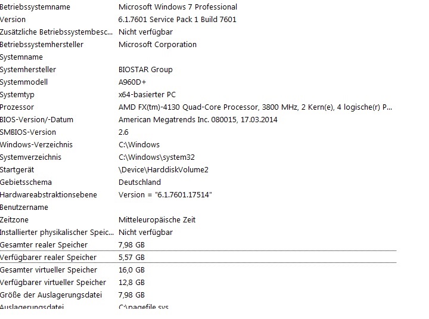Select the Gesamter realer Speicher row label
Image resolution: width=429 pixels, height=319 pixels.
tap(43, 245)
